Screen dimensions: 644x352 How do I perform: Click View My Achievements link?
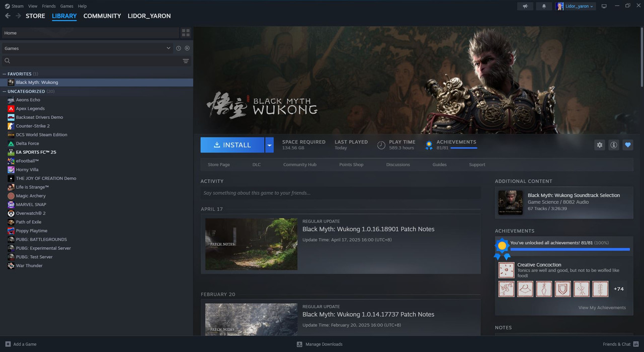point(602,308)
